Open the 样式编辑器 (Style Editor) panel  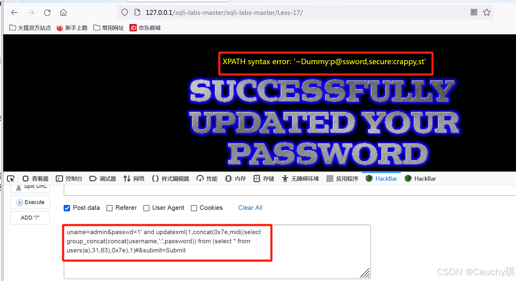[x=170, y=179]
